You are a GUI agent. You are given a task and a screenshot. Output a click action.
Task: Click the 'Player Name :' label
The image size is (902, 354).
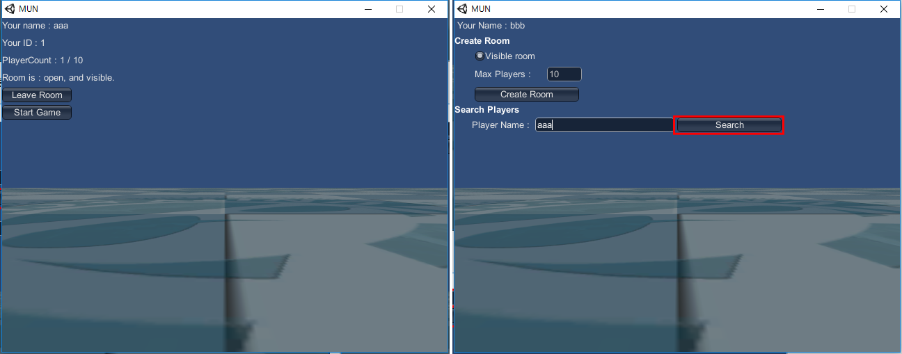(500, 125)
